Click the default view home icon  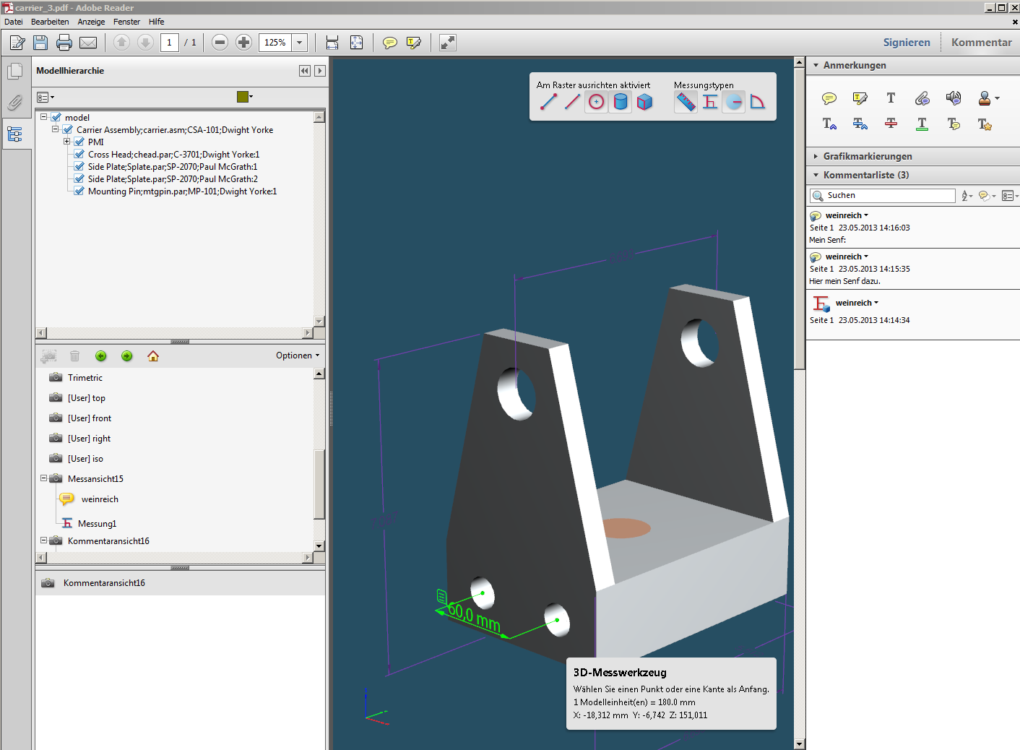click(153, 356)
